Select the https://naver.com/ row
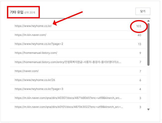The height and width of the screenshot is (123, 162). 78,71
